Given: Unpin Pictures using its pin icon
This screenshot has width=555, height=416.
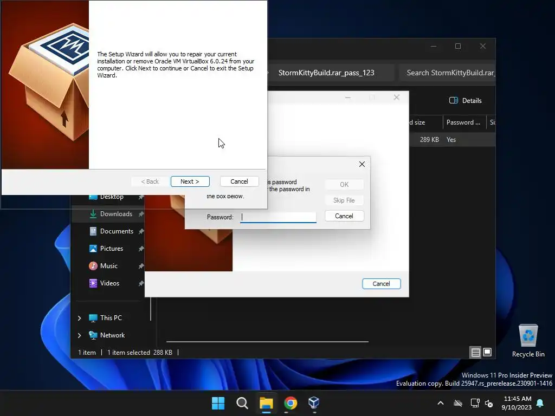Looking at the screenshot, I should coord(141,249).
